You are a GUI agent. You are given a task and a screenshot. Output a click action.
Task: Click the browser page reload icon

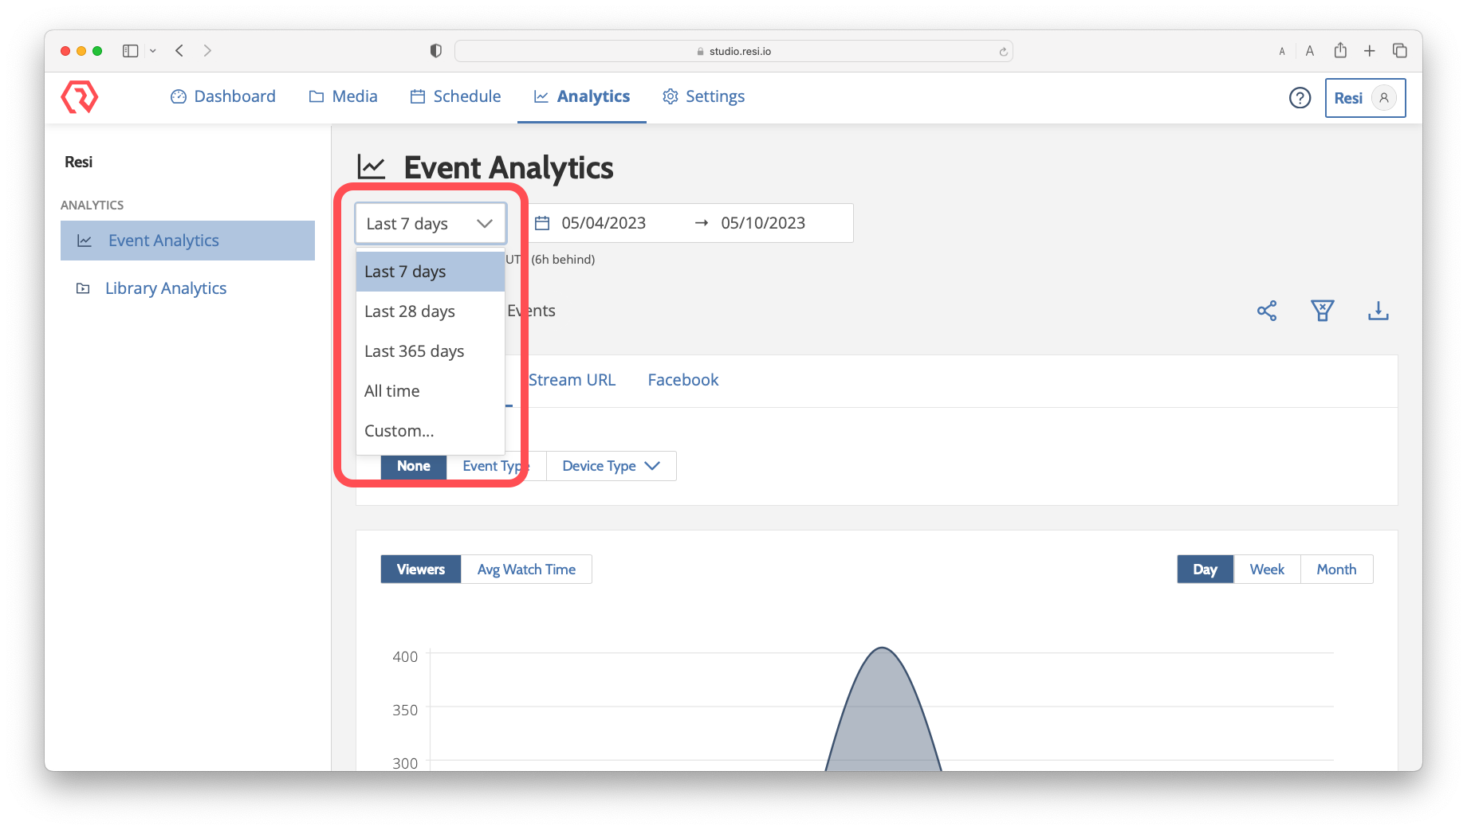pos(1003,52)
